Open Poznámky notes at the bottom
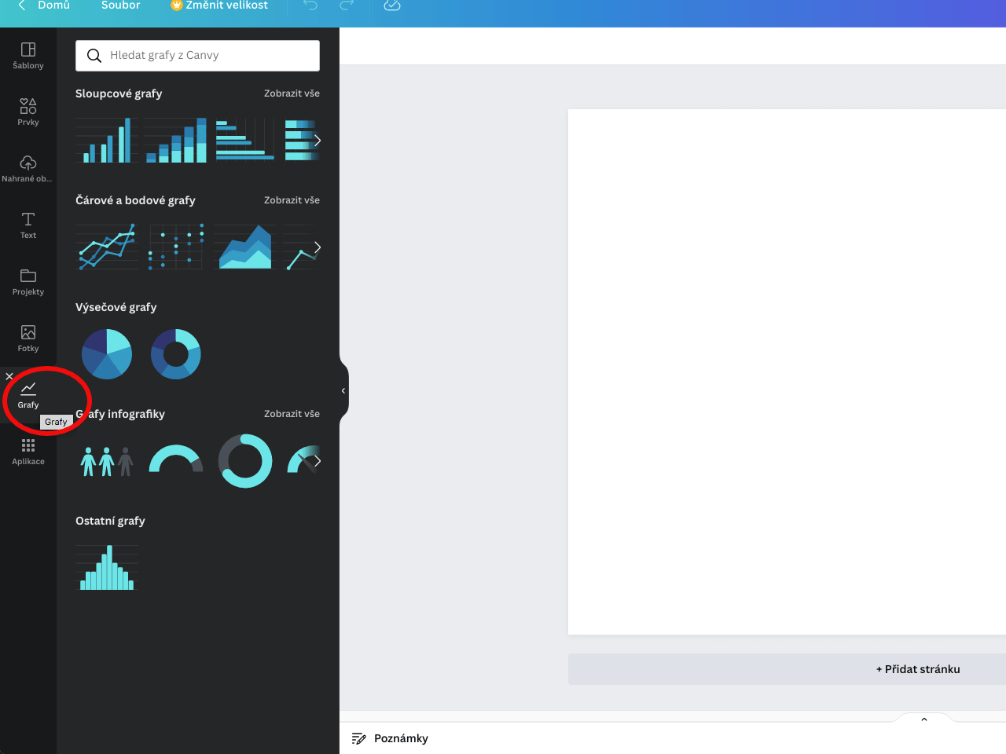The image size is (1006, 754). pyautogui.click(x=391, y=738)
